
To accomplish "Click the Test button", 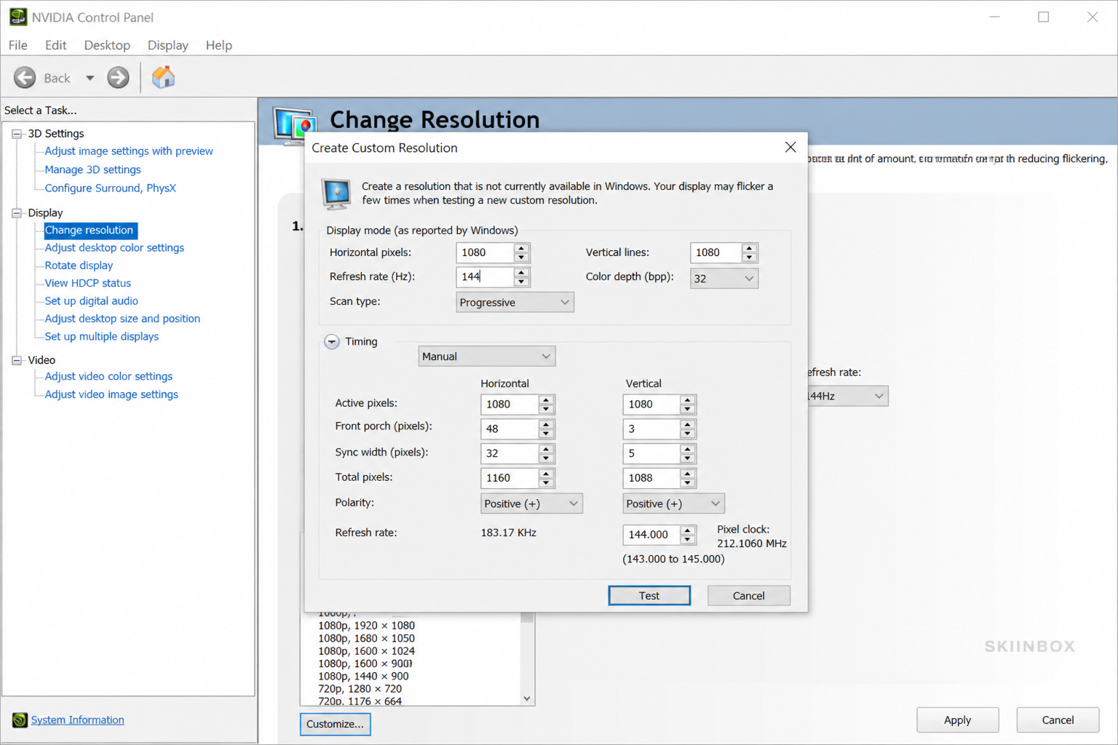I will click(x=649, y=596).
